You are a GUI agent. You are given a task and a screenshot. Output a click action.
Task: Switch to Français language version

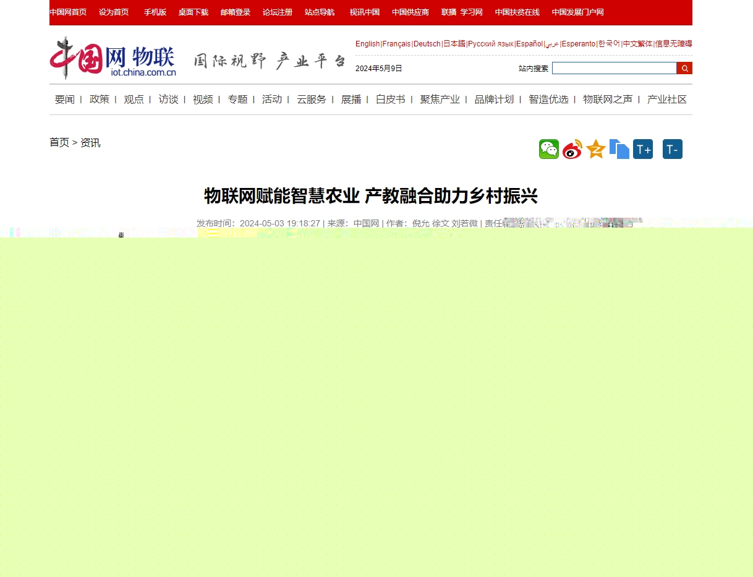pos(396,44)
